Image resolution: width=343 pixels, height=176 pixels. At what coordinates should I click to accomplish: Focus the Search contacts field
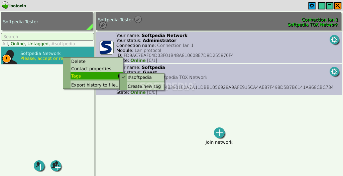point(47,37)
